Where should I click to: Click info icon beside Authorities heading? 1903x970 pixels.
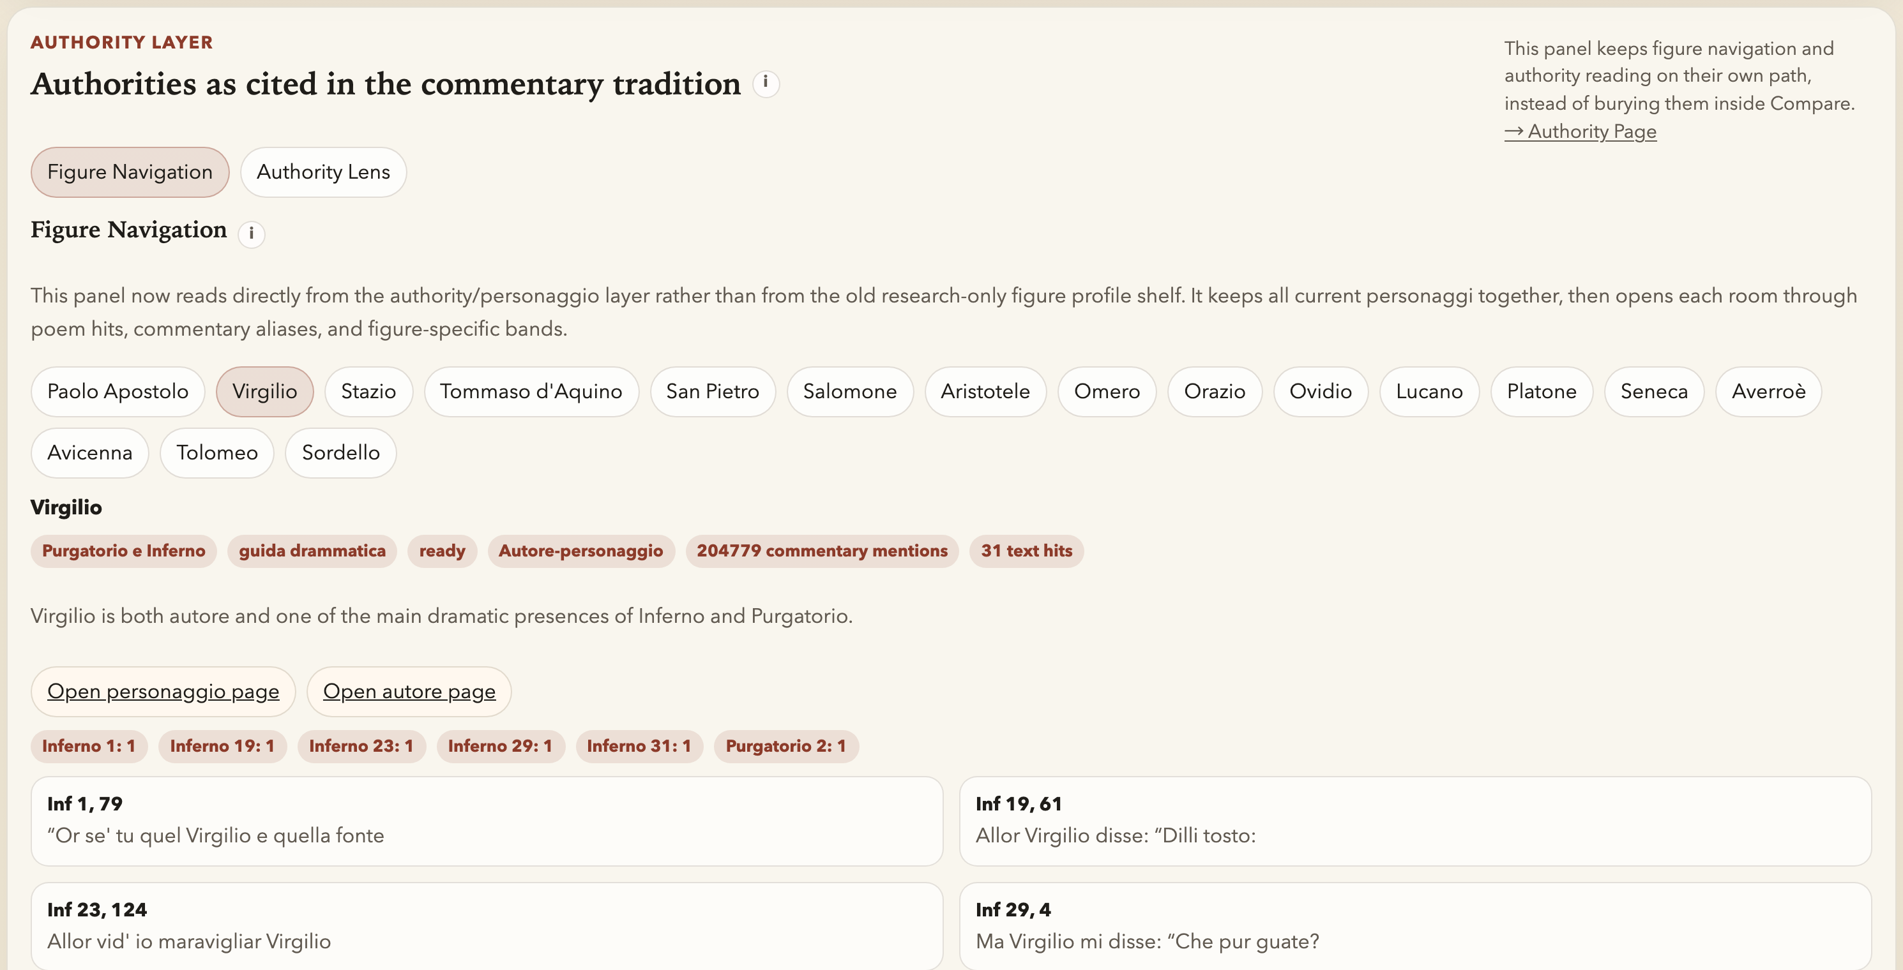765,83
